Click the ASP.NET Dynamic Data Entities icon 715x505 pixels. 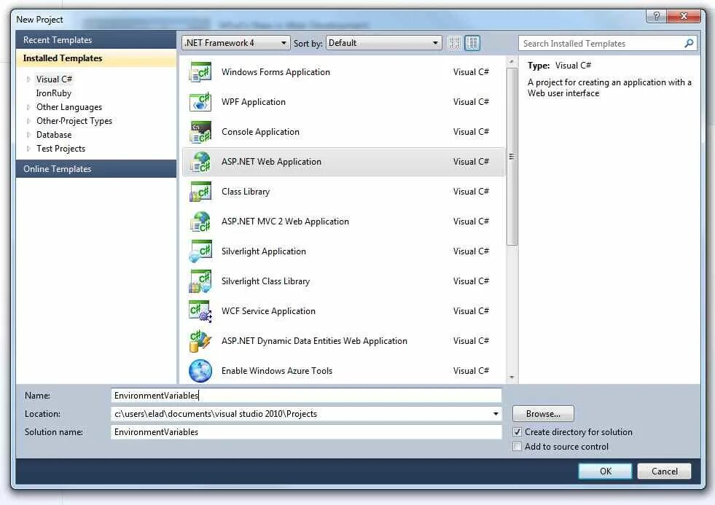pyautogui.click(x=200, y=341)
